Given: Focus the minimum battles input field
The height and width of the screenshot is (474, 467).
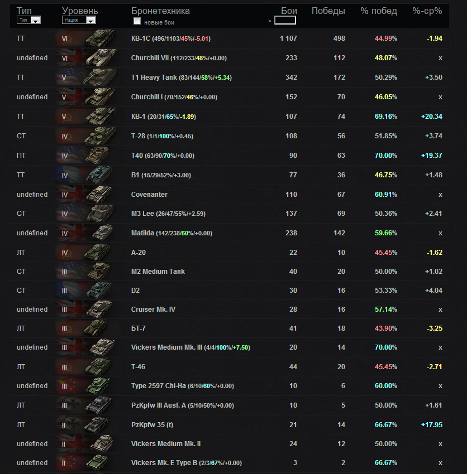Looking at the screenshot, I should [285, 20].
